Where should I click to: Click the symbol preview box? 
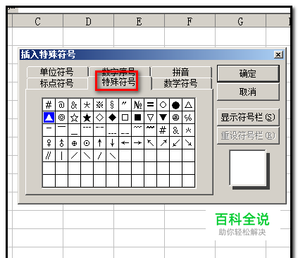point(248,168)
